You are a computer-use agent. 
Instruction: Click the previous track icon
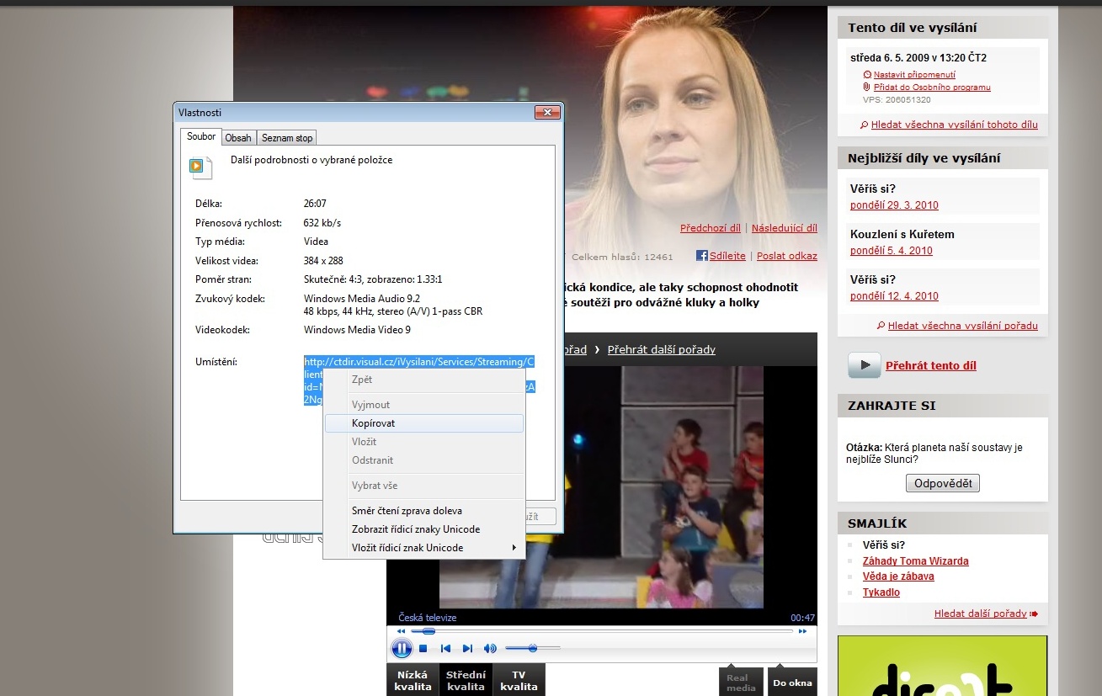click(445, 648)
